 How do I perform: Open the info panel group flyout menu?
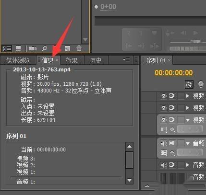click(x=126, y=60)
